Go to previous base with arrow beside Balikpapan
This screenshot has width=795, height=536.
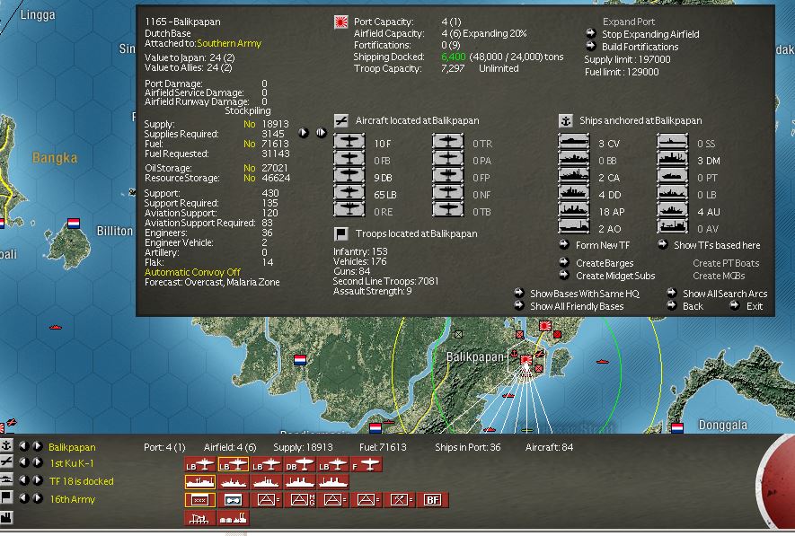click(x=23, y=446)
